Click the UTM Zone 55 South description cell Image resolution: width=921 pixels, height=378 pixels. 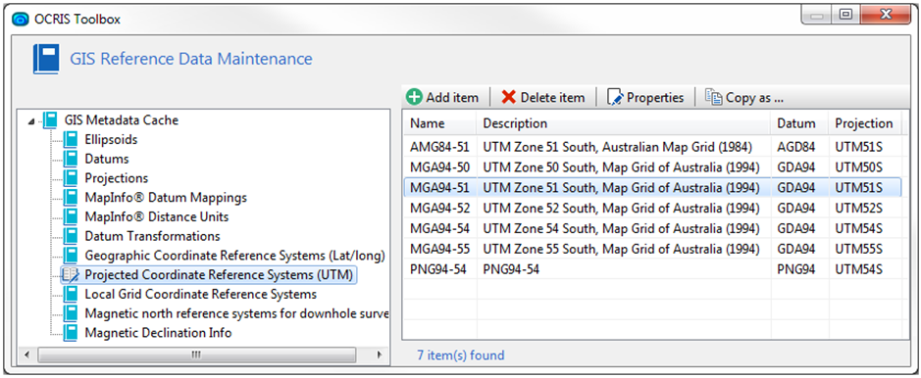pos(623,250)
